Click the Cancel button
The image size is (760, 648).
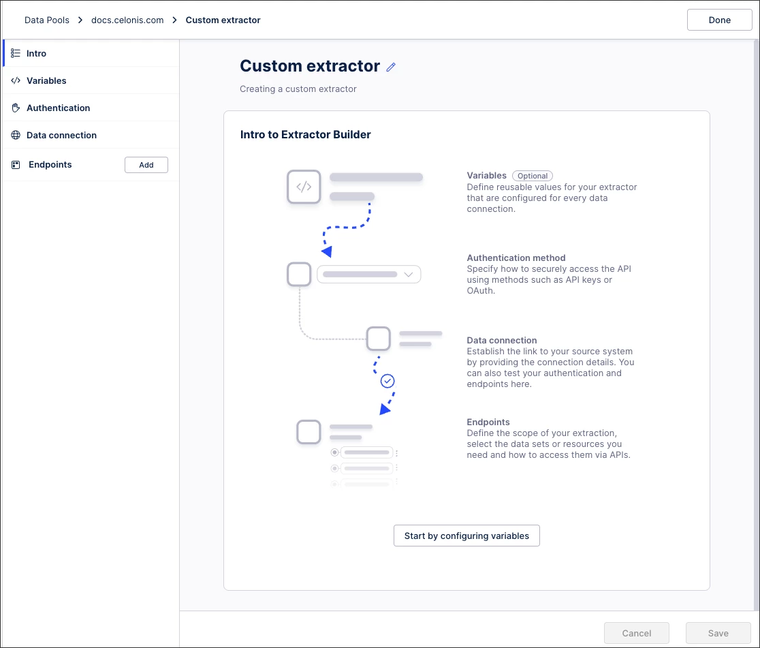pos(637,633)
